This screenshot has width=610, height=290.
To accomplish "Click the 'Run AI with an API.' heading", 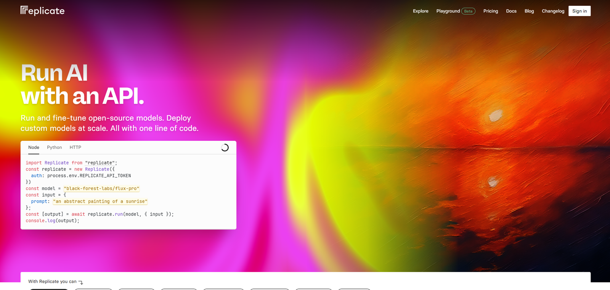I will point(82,84).
